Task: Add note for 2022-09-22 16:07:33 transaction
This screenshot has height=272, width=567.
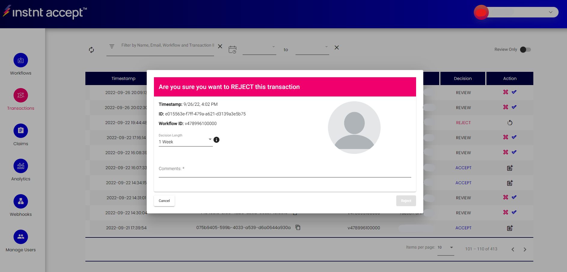Action: pos(510,168)
